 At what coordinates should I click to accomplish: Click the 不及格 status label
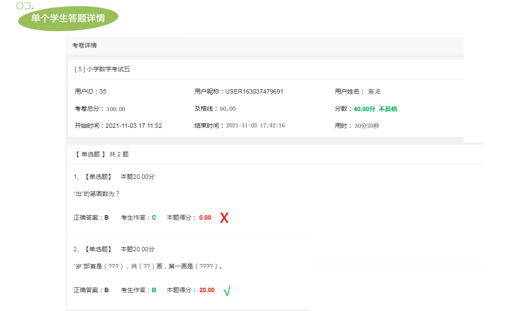click(388, 109)
